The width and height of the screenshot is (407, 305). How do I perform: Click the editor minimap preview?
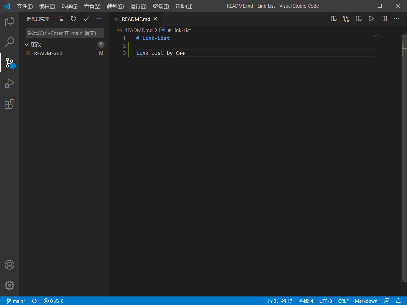coord(388,35)
